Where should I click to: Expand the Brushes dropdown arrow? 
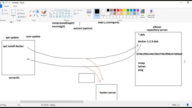44,17
